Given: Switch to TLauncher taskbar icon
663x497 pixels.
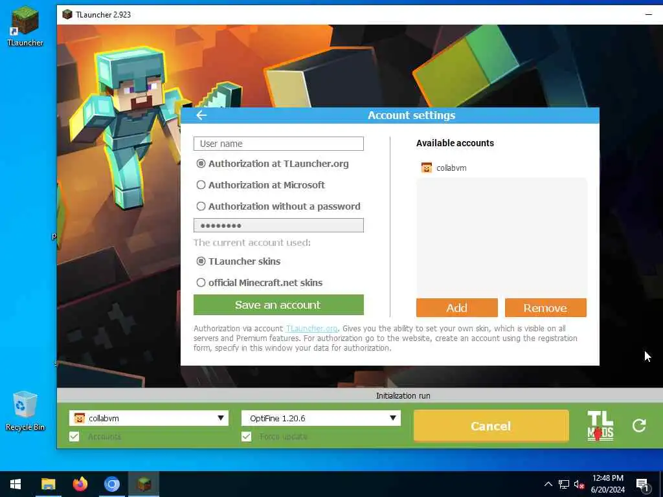Looking at the screenshot, I should click(x=144, y=484).
